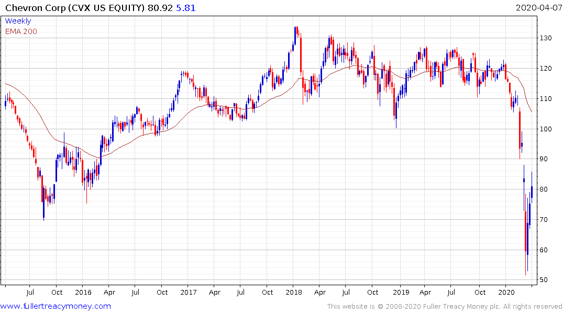Click the 2017 year label on time axis
Screen dimensions: 563x314
[x=189, y=292]
